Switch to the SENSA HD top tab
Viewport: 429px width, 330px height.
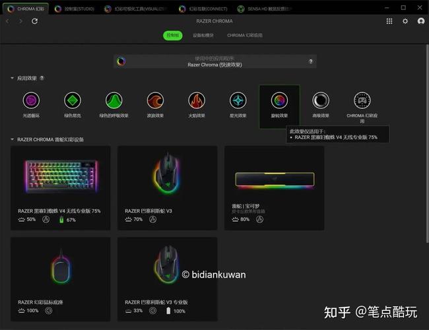pos(264,9)
